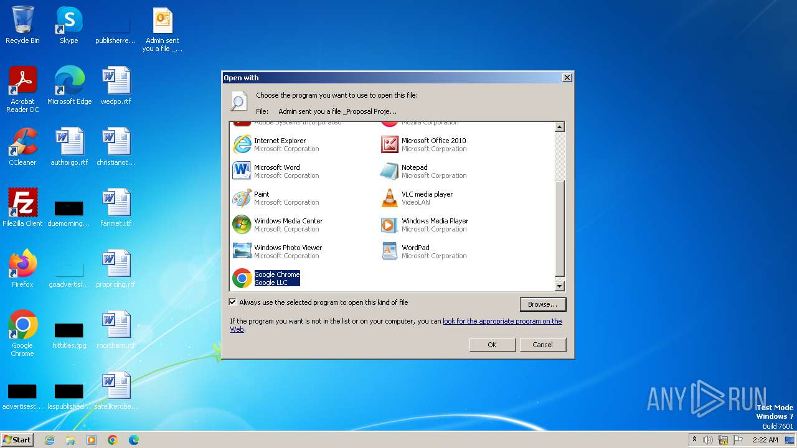This screenshot has height=448, width=797.
Task: Open Action Center flag in system tray
Action: tap(738, 440)
